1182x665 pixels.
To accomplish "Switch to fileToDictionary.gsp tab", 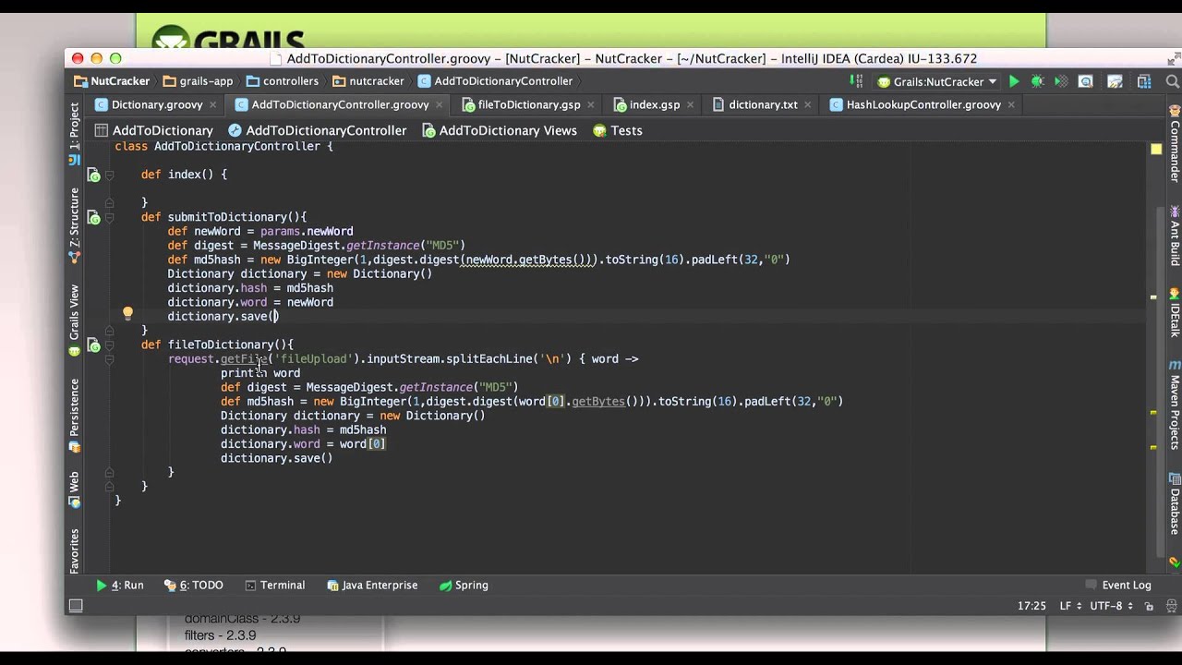I will [528, 105].
